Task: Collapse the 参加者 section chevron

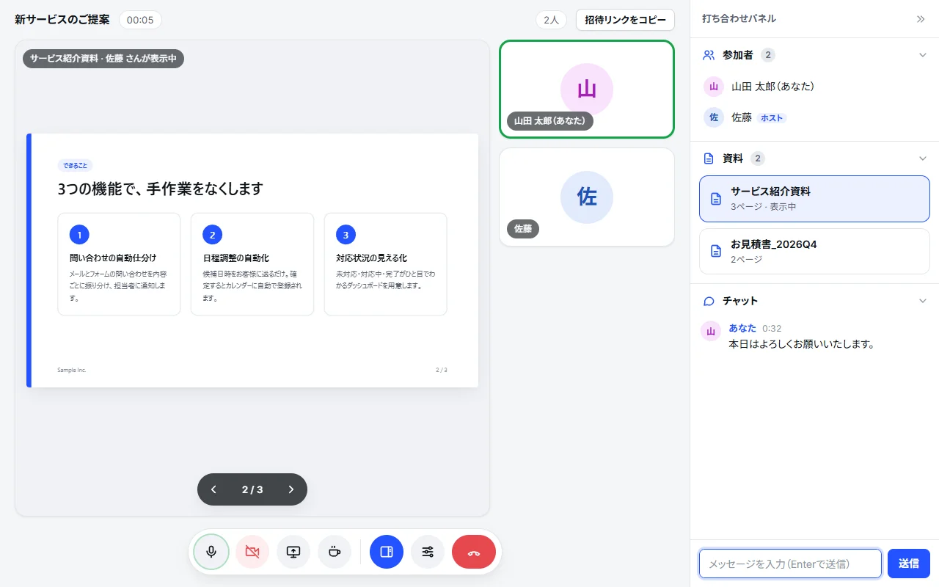Action: pyautogui.click(x=923, y=55)
